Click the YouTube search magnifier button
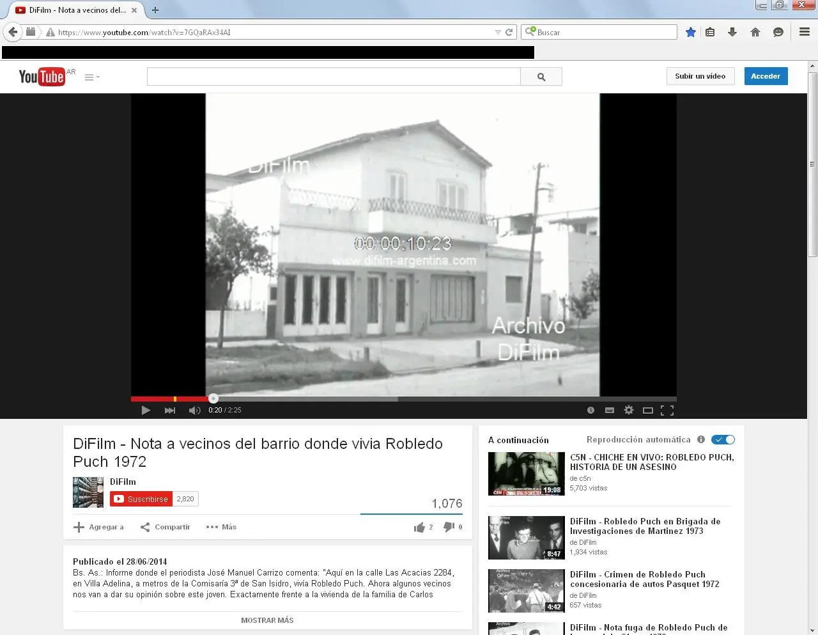The height and width of the screenshot is (635, 818). click(x=541, y=77)
